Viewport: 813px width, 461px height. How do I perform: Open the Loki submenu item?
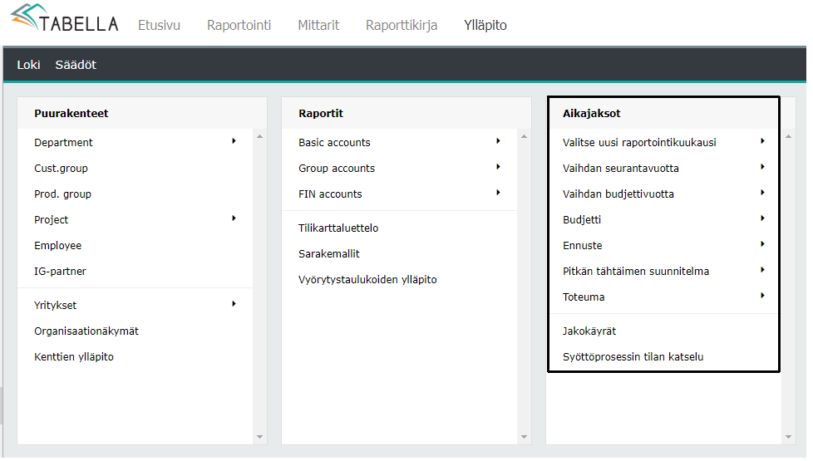click(28, 65)
